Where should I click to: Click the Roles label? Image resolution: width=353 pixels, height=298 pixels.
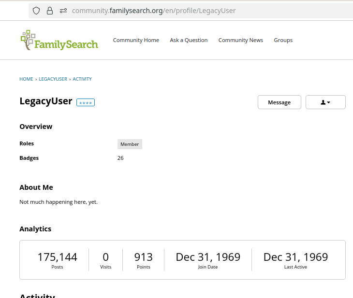pos(27,143)
